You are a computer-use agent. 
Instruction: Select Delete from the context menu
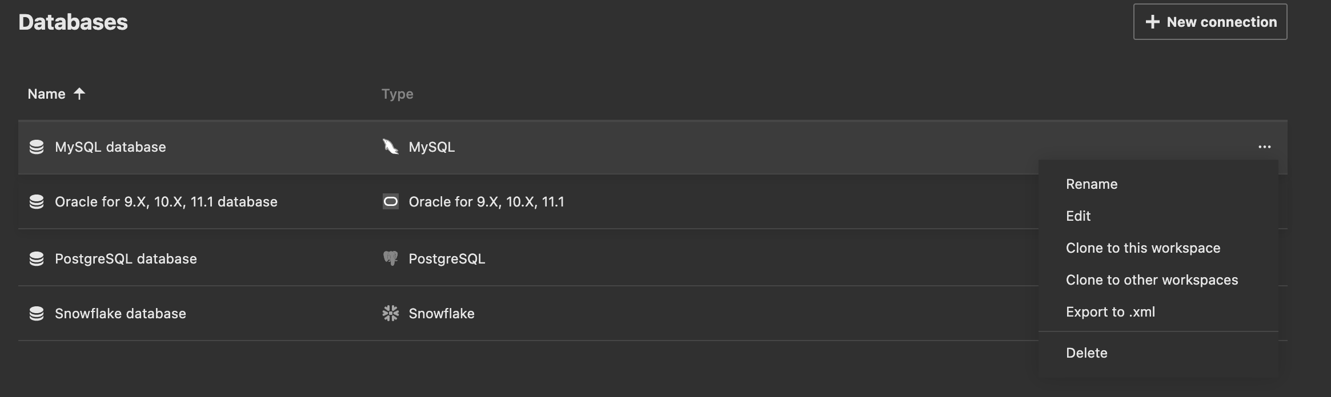(x=1087, y=353)
